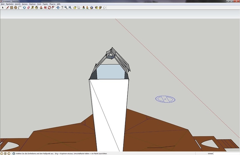This screenshot has width=240, height=155.
Task: Select the Push/Pull tool
Action: pos(41,8)
